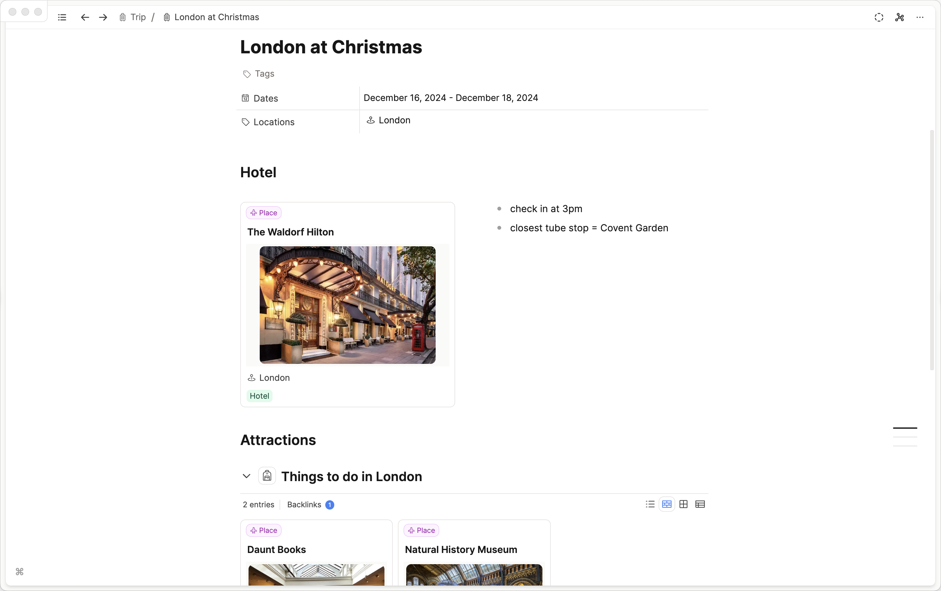Switch to table view layout

click(700, 504)
